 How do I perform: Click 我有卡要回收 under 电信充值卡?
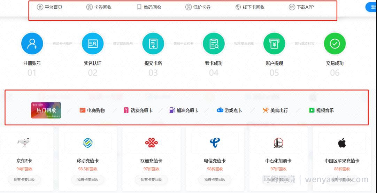pyautogui.click(x=215, y=179)
